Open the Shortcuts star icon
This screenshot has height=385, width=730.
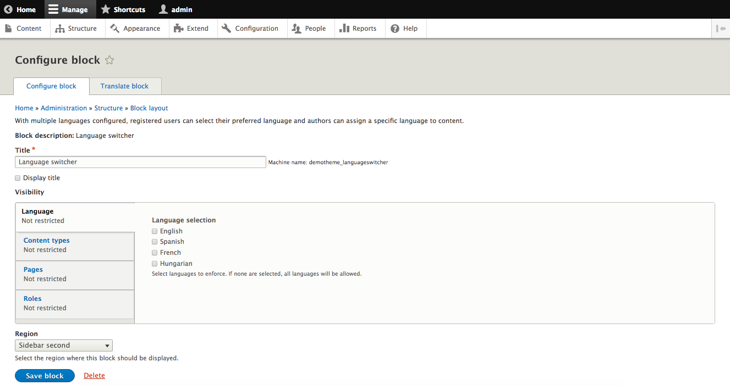click(106, 9)
